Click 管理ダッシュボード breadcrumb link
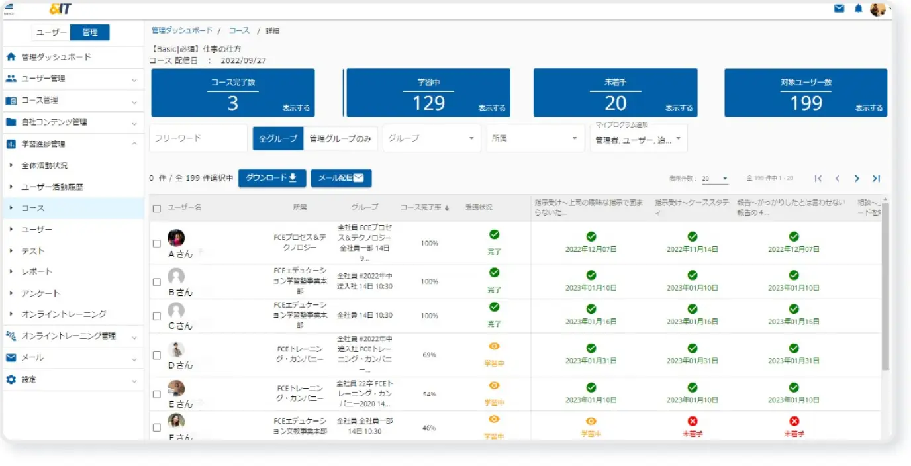This screenshot has width=911, height=466. click(x=182, y=30)
